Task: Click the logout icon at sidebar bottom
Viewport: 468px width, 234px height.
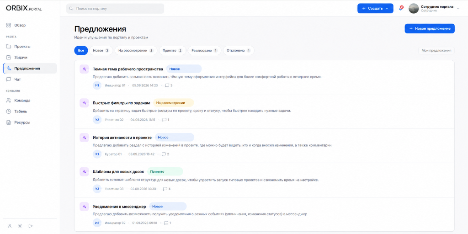Action: click(31, 226)
